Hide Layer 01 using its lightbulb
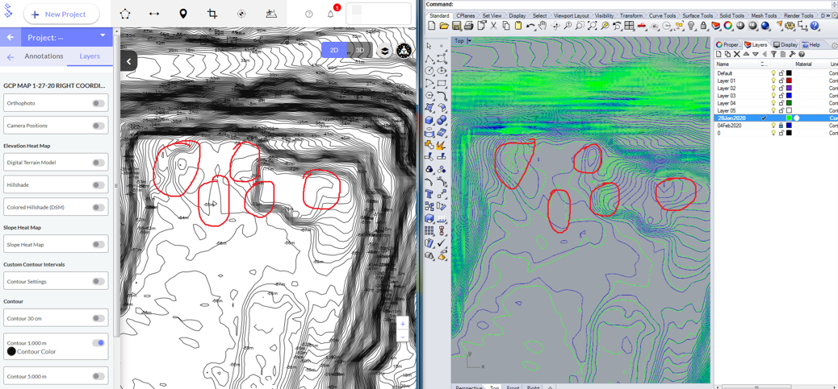838x389 pixels. pyautogui.click(x=773, y=81)
